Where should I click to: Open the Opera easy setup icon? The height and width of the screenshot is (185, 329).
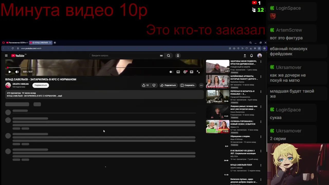click(x=255, y=48)
